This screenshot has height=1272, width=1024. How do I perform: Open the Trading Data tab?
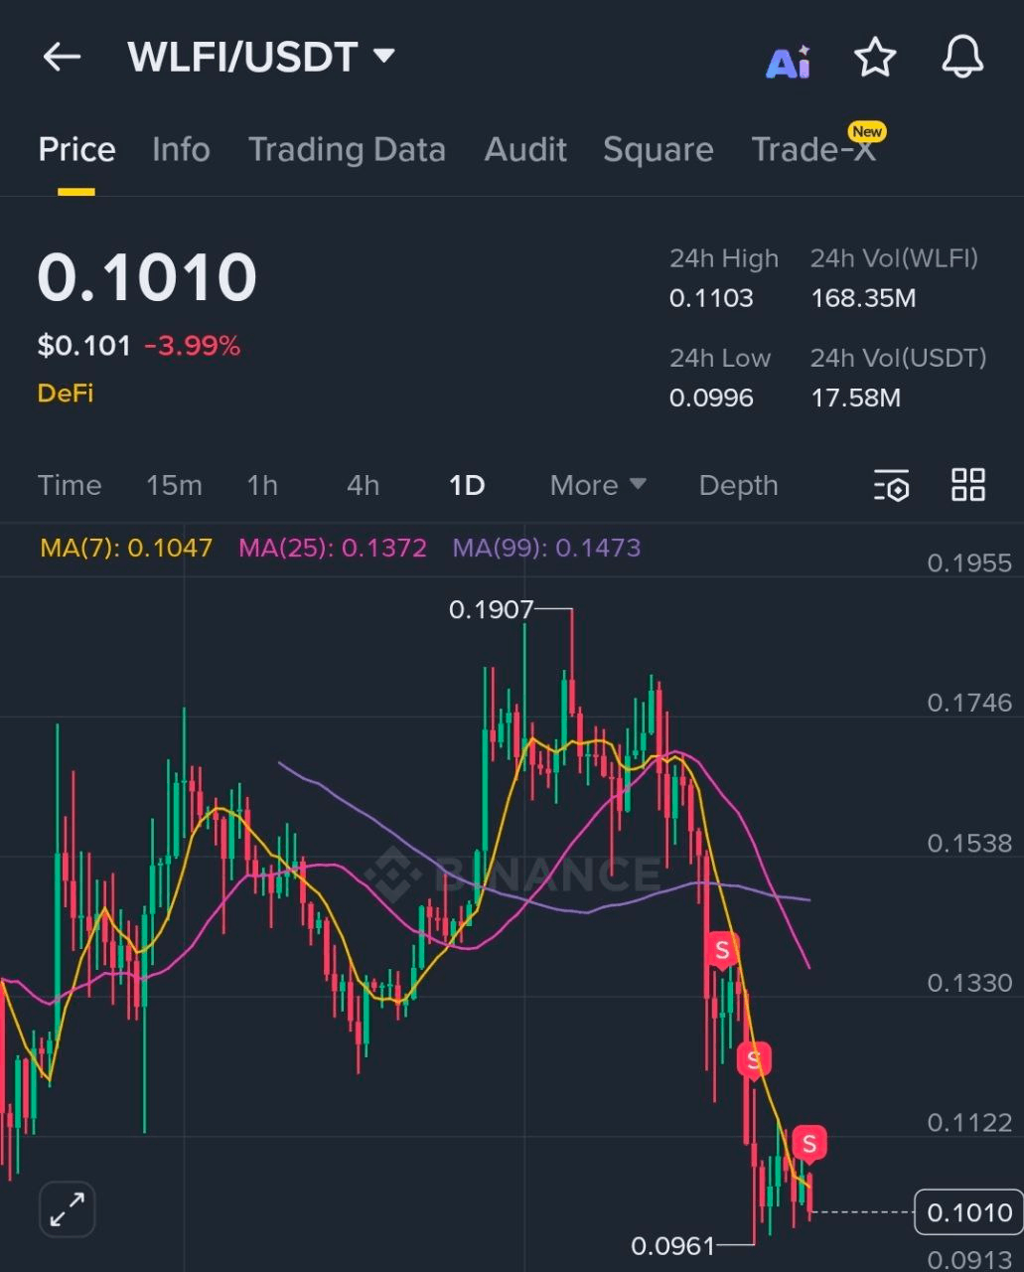point(347,150)
